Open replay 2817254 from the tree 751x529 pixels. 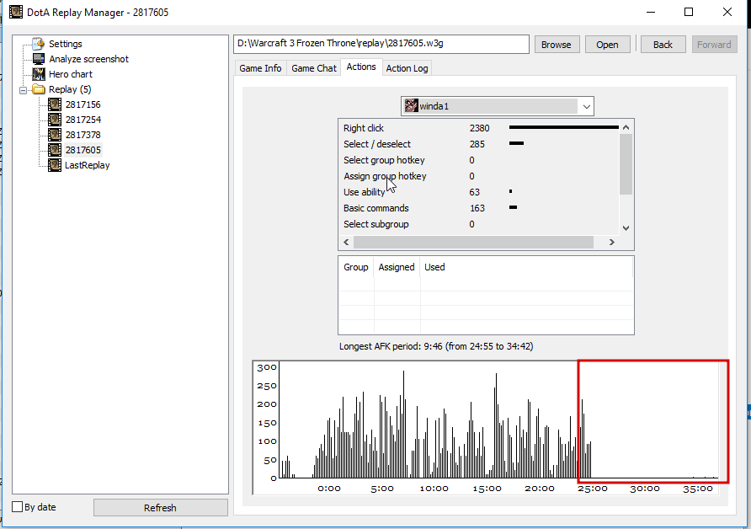point(83,120)
